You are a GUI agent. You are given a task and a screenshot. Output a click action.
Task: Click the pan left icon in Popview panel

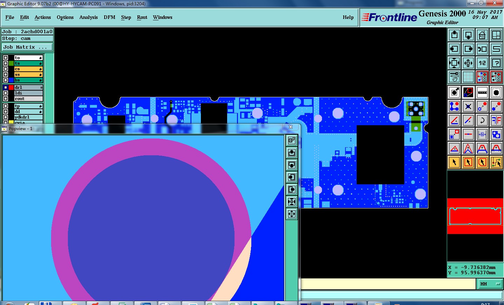292,177
